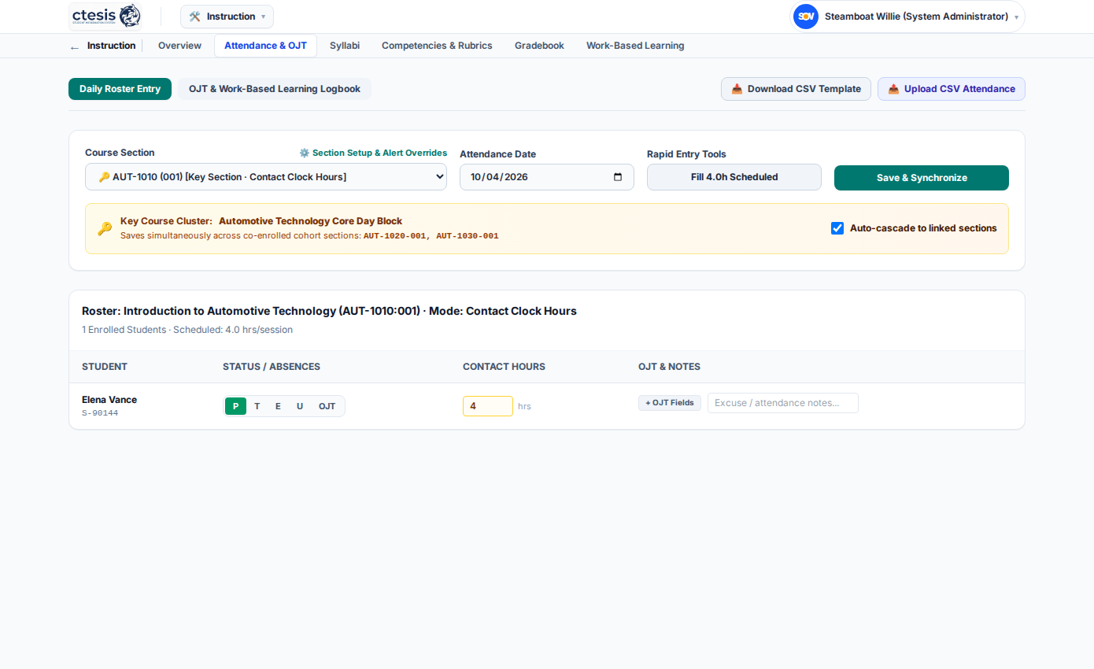
Task: Expand the Steamboat Willie user menu
Action: click(907, 17)
